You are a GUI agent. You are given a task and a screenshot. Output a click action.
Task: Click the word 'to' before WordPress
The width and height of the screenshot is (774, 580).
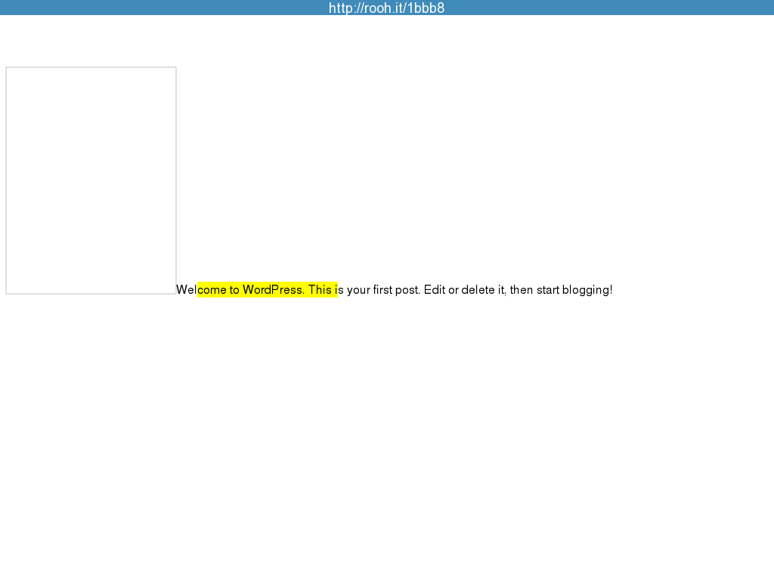click(x=235, y=290)
